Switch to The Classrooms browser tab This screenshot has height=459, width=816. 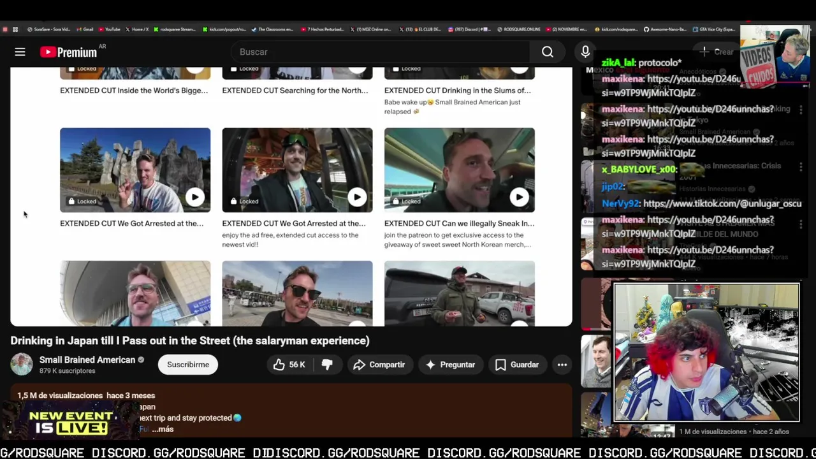[x=273, y=29]
